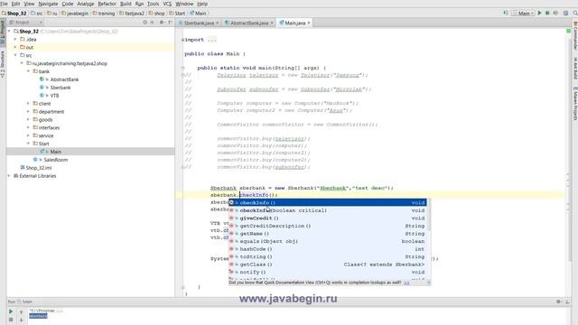The height and width of the screenshot is (325, 578).
Task: Rerun Main in the Run panel
Action: coord(11,311)
